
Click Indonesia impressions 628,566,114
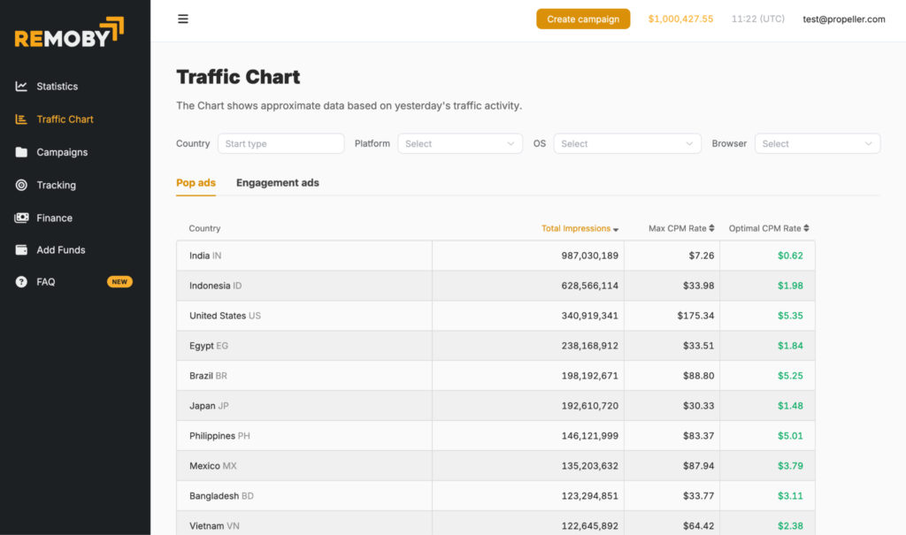tap(589, 286)
